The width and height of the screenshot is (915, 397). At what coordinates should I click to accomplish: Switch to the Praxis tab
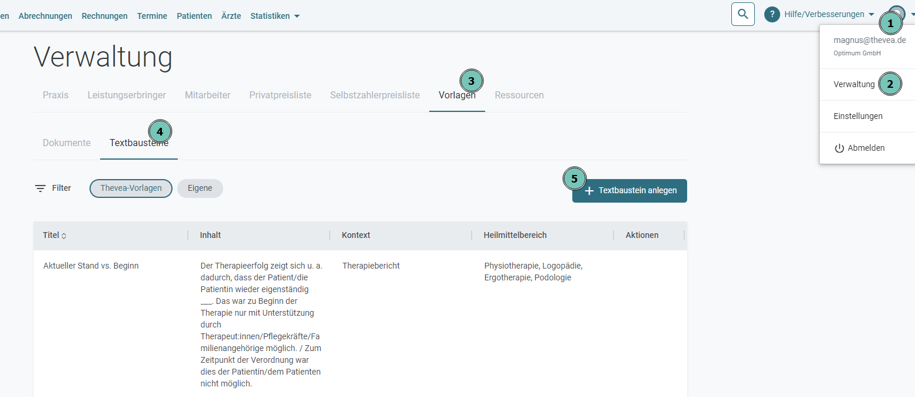(55, 95)
